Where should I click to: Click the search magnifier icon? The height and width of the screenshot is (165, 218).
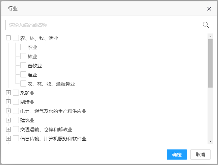click(x=206, y=25)
